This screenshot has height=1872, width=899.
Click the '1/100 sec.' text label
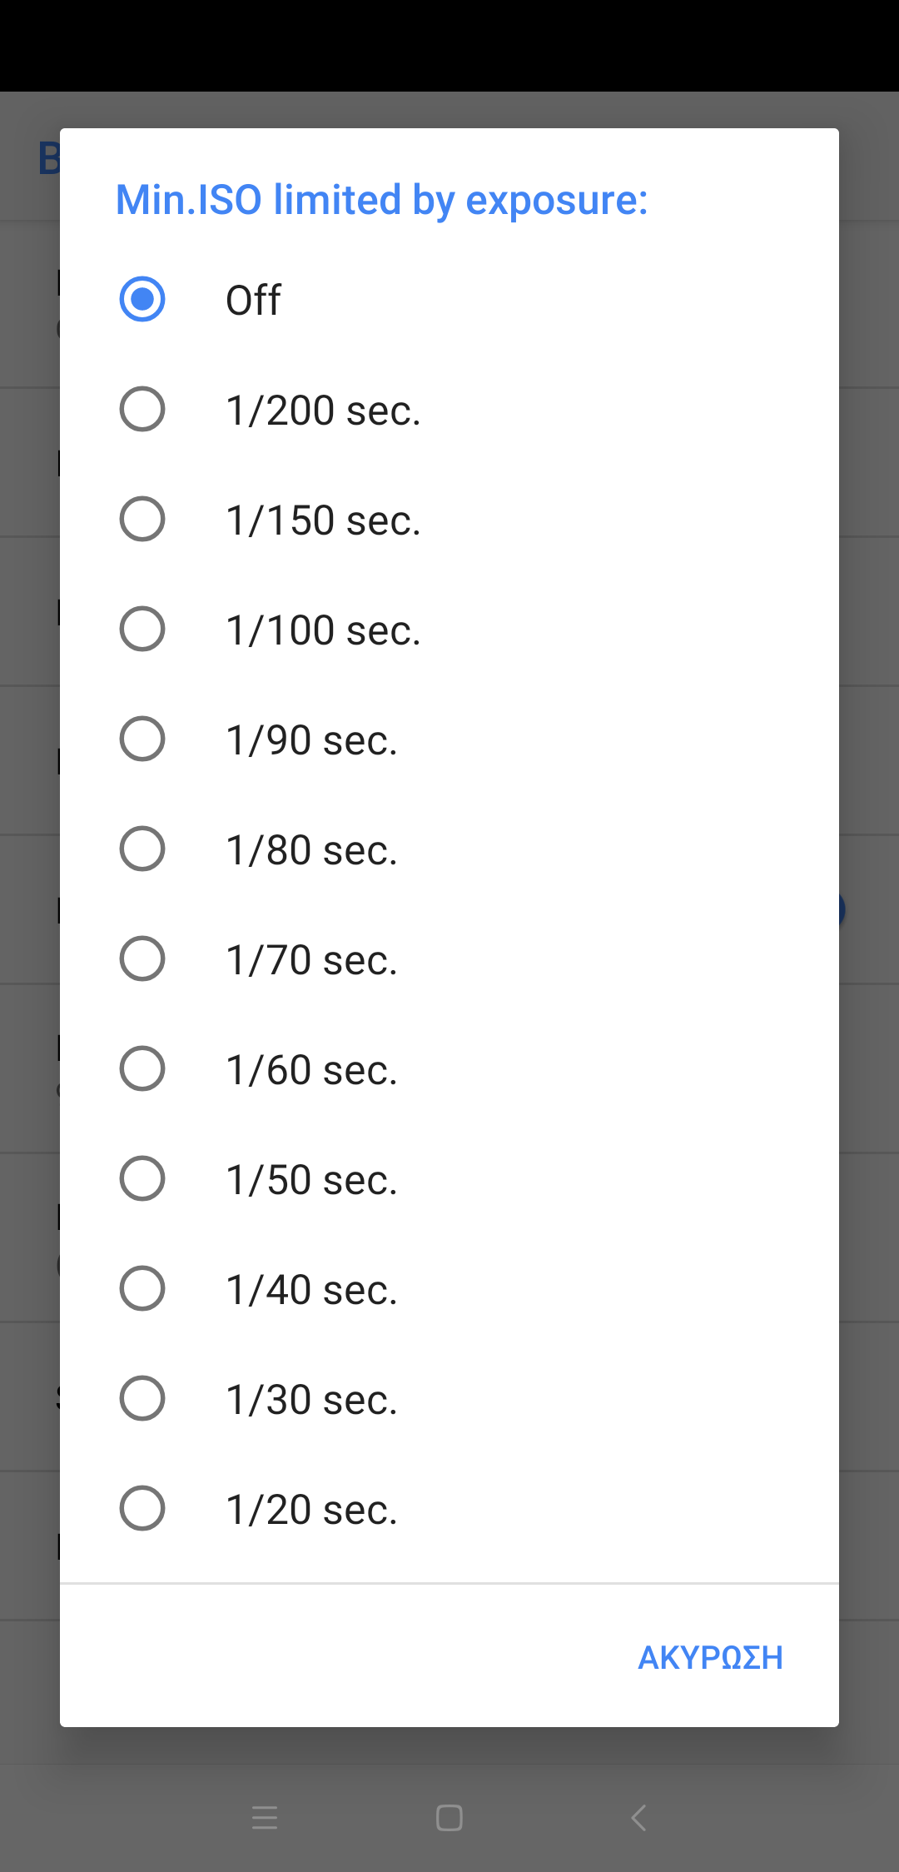pos(323,630)
